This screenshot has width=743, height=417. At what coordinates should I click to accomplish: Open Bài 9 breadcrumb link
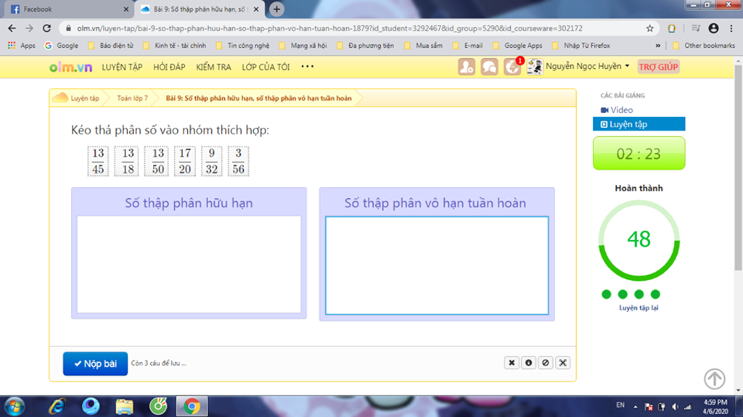tap(259, 98)
